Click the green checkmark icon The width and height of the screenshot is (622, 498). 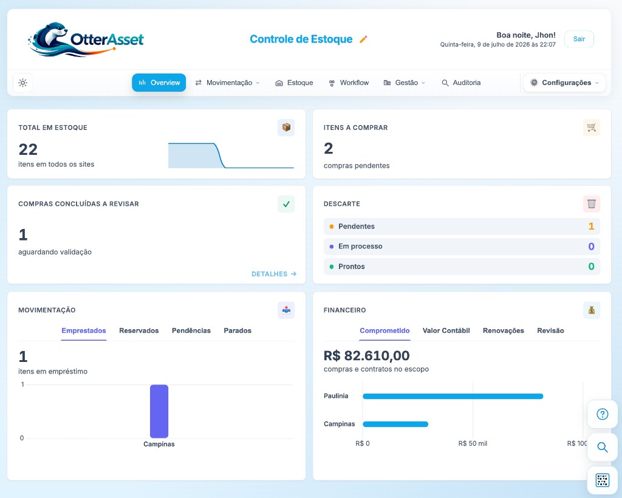286,204
